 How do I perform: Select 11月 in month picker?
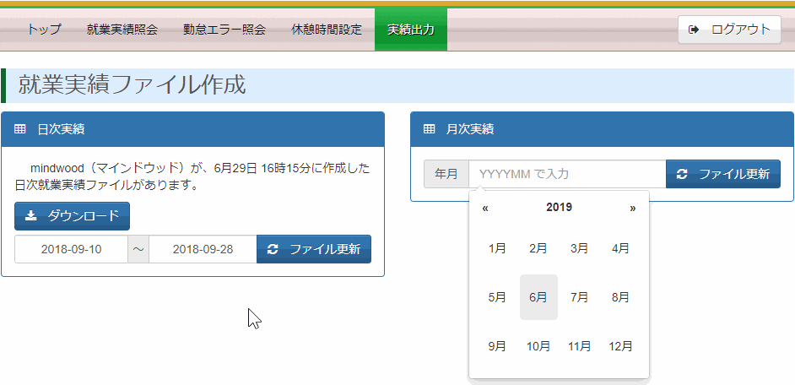click(580, 346)
